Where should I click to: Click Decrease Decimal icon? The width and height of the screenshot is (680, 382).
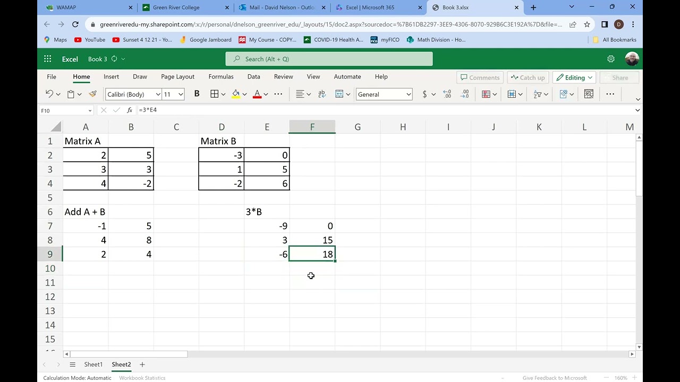pos(465,94)
